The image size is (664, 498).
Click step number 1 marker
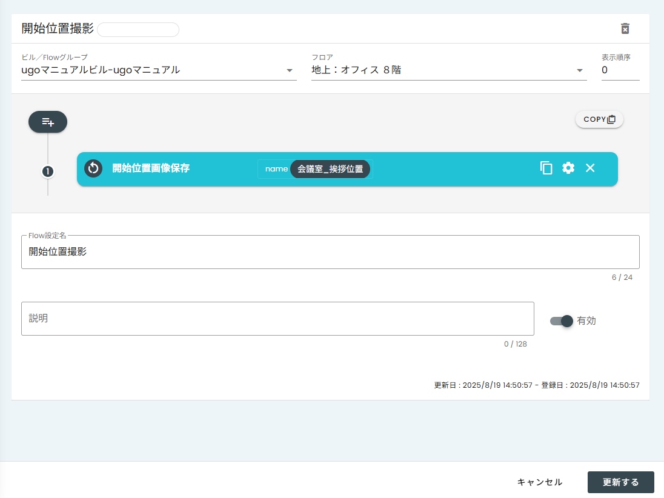click(48, 171)
